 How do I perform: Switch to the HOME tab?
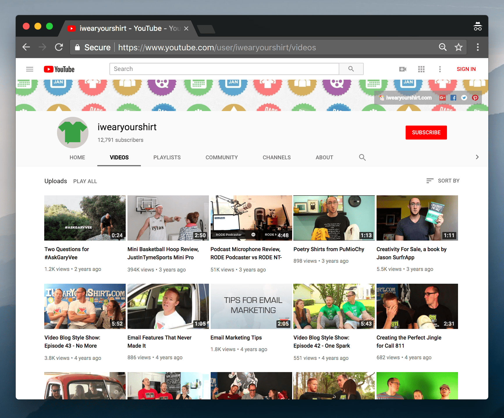[x=77, y=157]
